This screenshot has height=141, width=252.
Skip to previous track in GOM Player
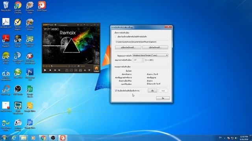[55, 70]
